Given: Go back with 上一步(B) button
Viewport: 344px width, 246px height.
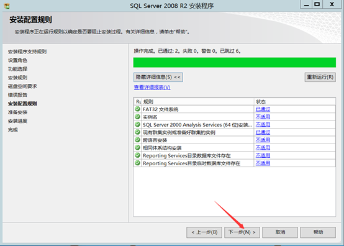Looking at the screenshot, I should [204, 232].
